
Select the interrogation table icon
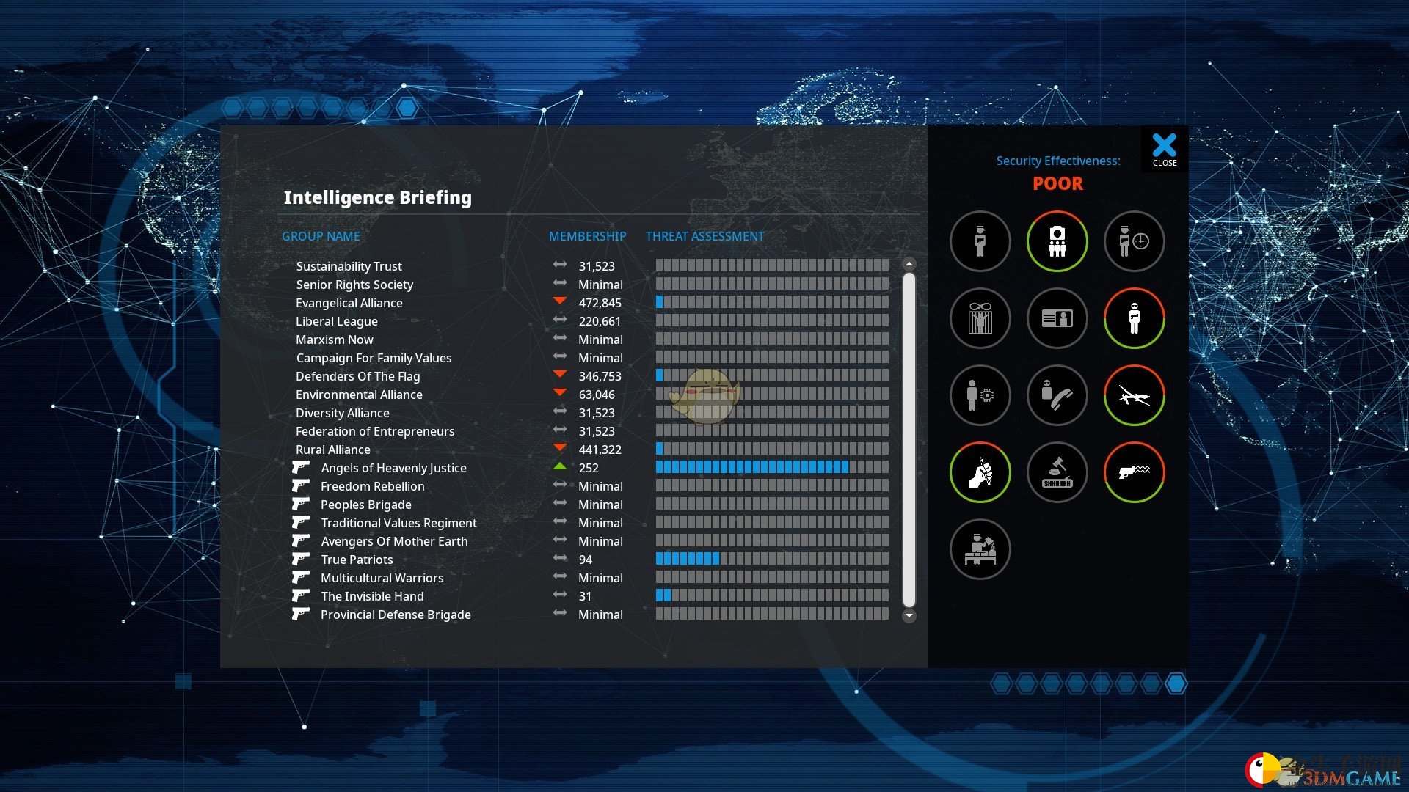click(x=980, y=549)
